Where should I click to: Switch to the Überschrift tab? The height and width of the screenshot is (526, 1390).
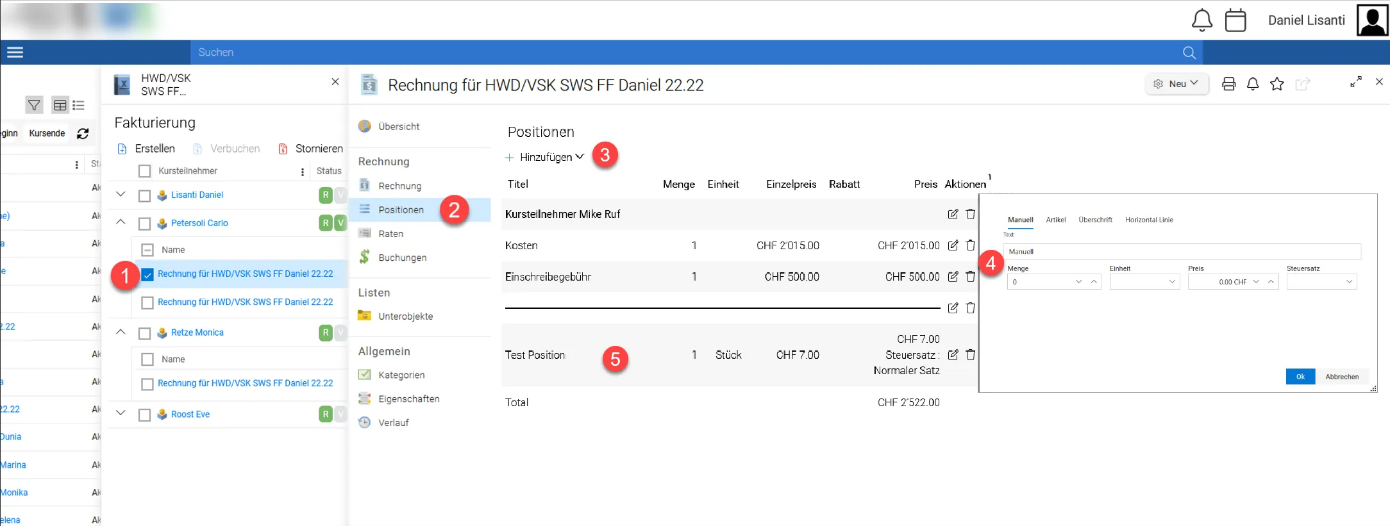click(1095, 220)
